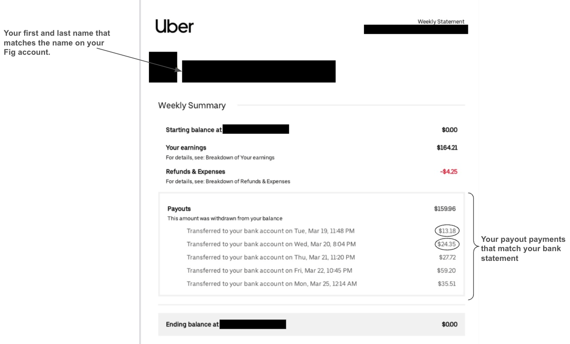Click the first and last name annotation
Viewport: 570px width, 344px height.
[x=57, y=43]
